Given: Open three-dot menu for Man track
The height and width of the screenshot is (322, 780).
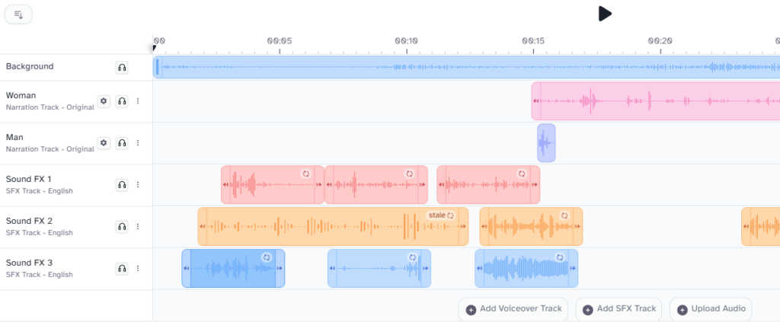Looking at the screenshot, I should [x=138, y=143].
